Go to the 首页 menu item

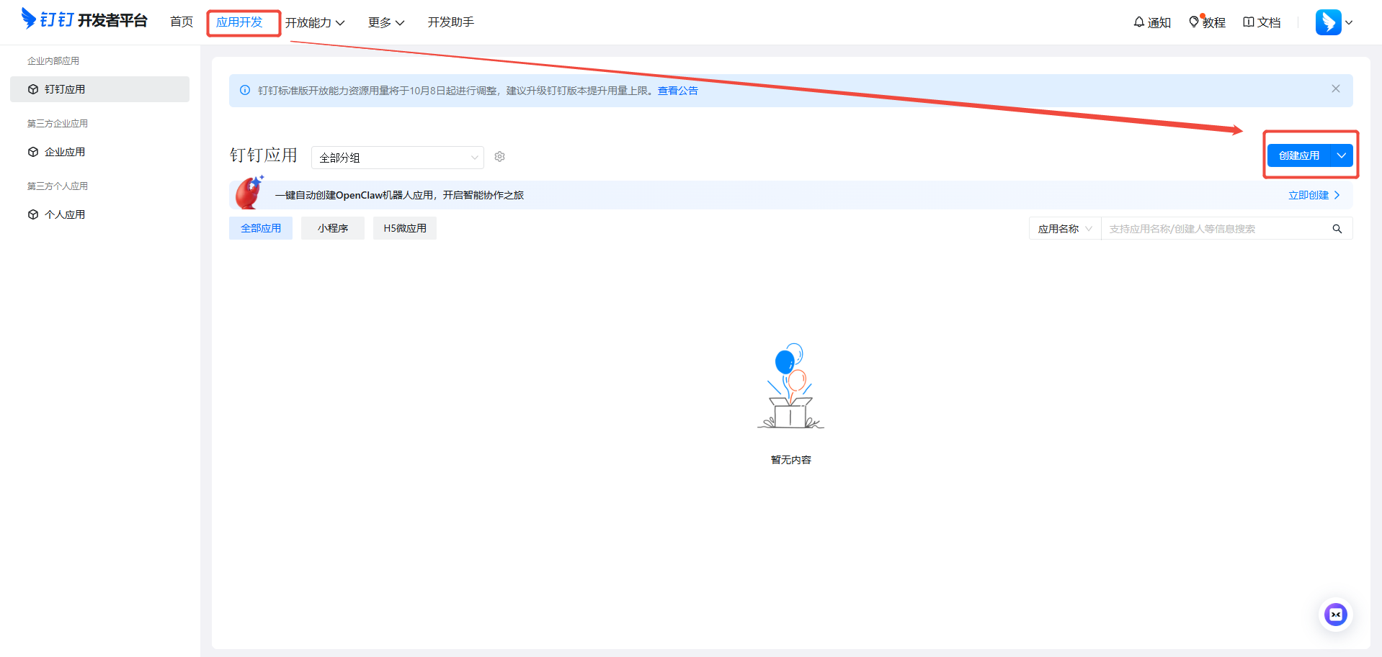point(182,22)
